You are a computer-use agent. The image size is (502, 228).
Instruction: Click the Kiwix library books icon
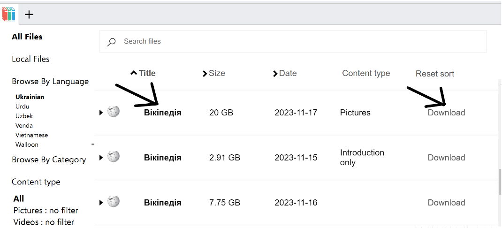pos(9,14)
